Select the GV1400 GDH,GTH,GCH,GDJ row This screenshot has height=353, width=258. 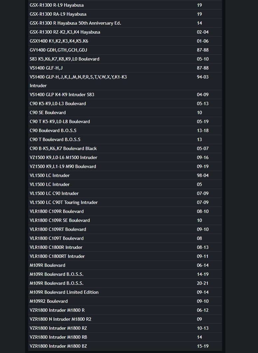(x=59, y=50)
